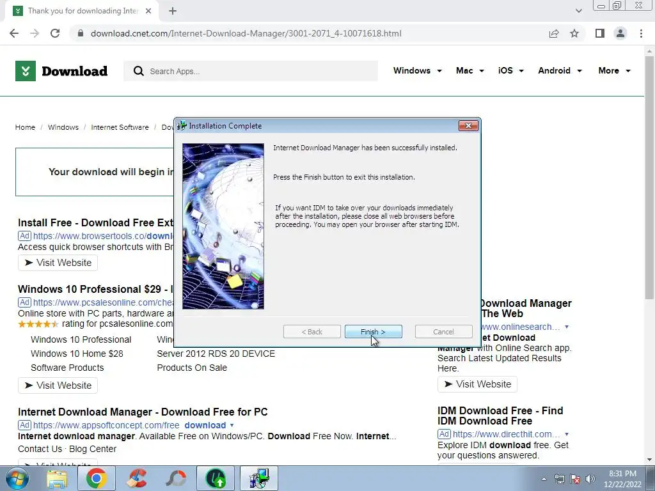Expand dropdown arrow beside directhit.com URL

(x=567, y=434)
